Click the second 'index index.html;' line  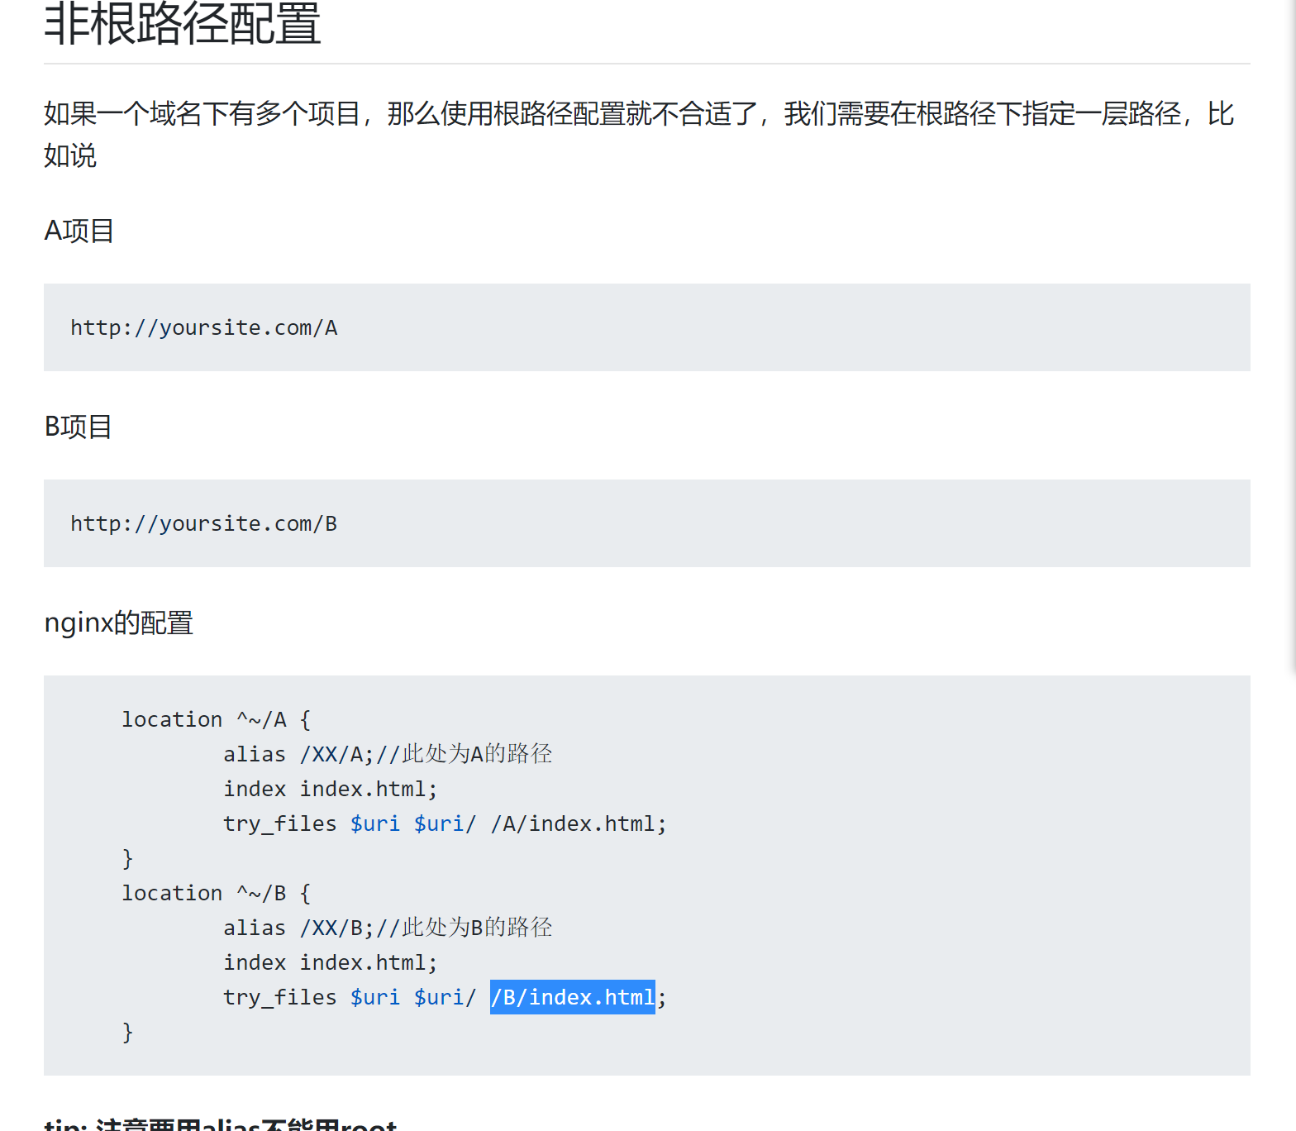tap(330, 963)
